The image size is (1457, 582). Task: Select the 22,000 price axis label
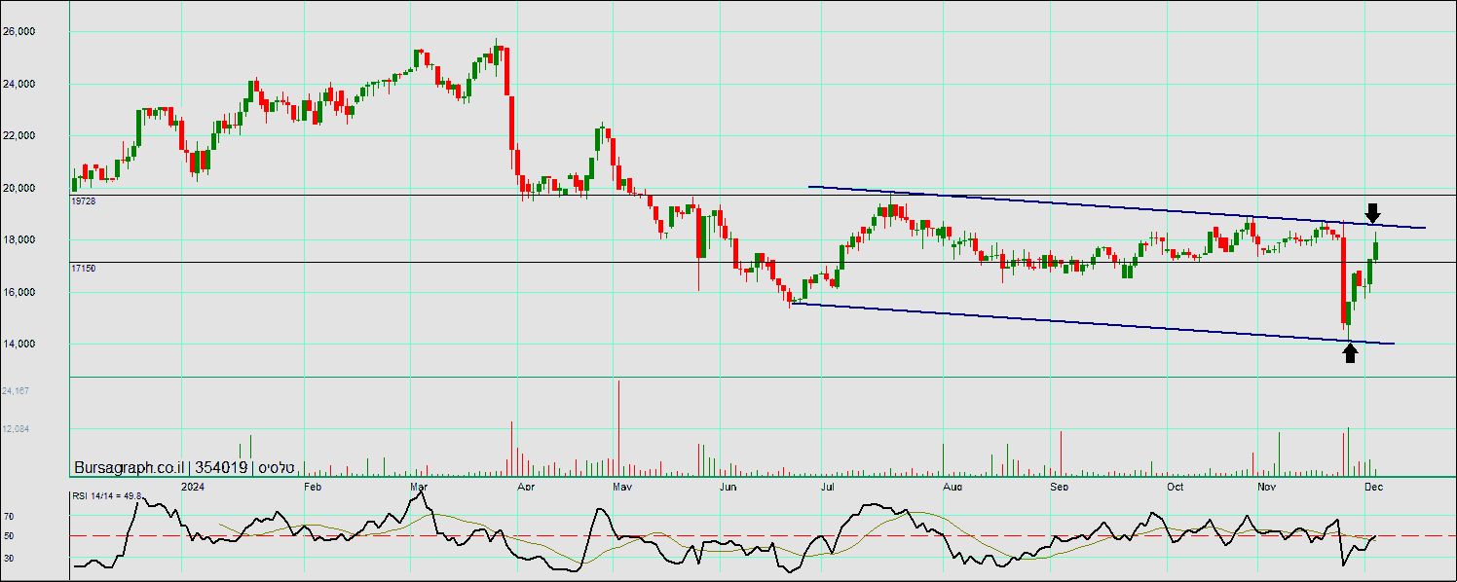point(19,135)
